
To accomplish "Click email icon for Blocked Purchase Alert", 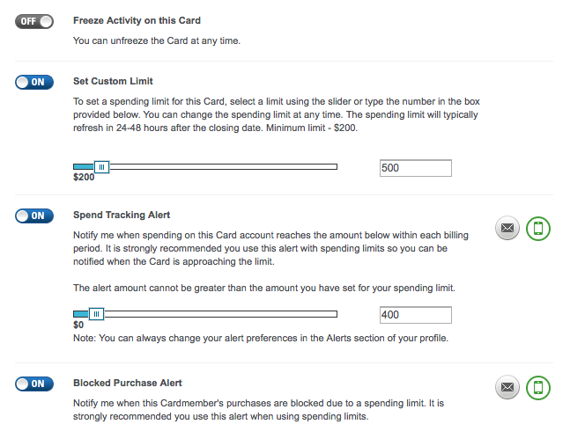I will (x=507, y=387).
